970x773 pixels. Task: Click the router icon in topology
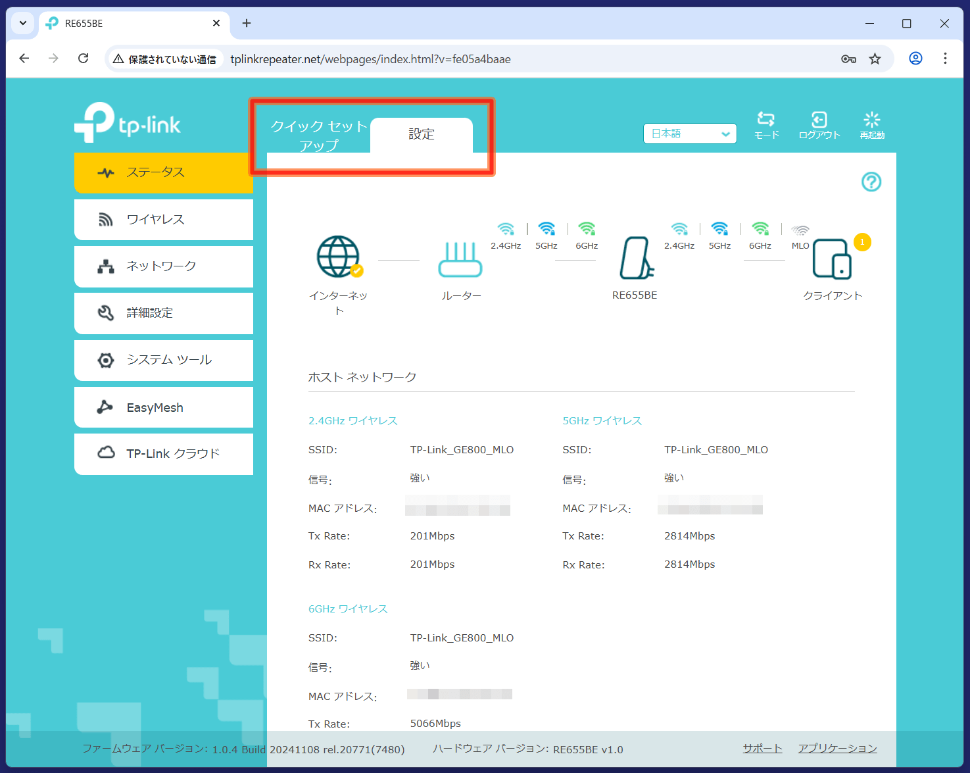[x=460, y=260]
